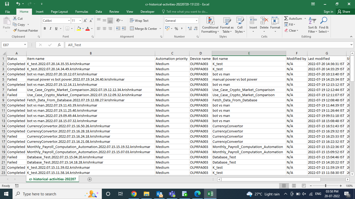The image size is (355, 199).
Task: Click the Save icon in the title bar
Action: (x=7, y=4)
